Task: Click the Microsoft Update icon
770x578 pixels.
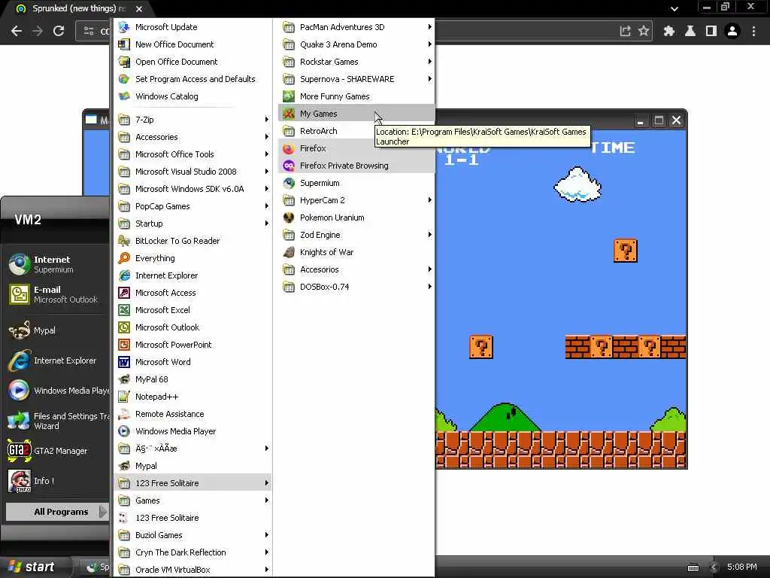Action: coord(124,27)
